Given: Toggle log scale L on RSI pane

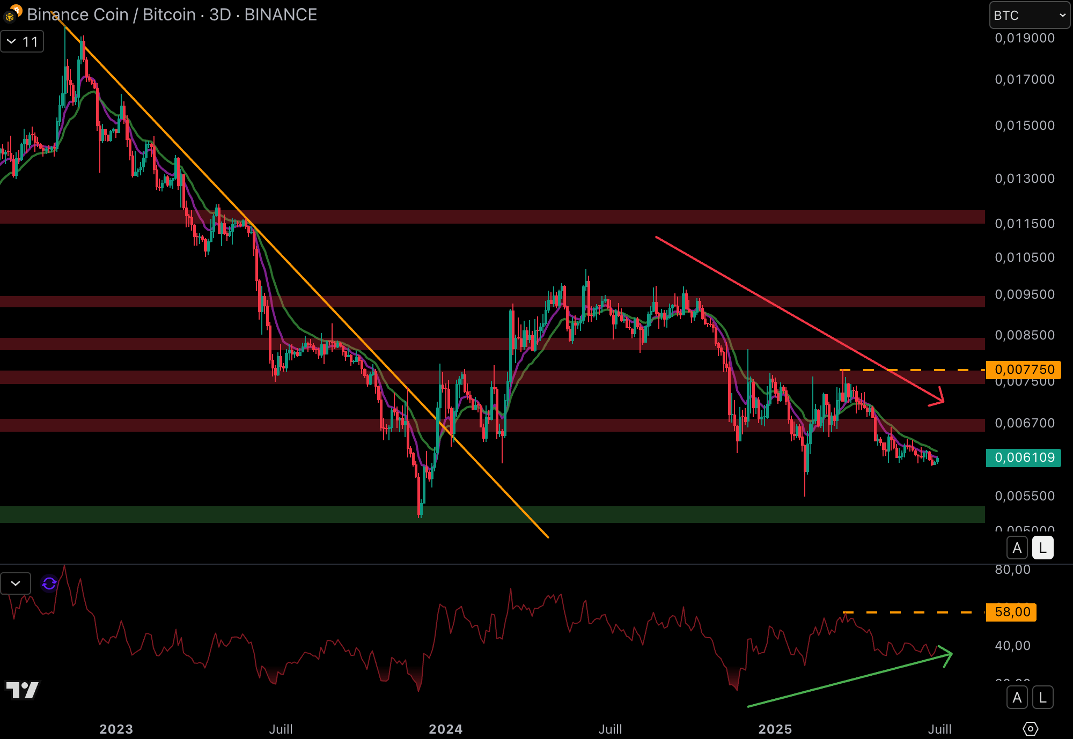Looking at the screenshot, I should [x=1043, y=698].
